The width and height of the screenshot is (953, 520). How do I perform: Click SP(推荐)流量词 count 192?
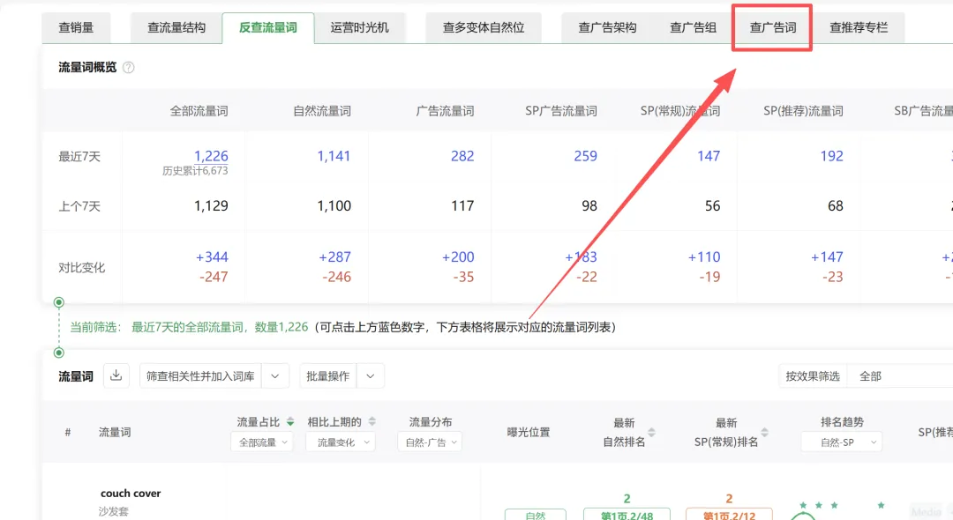coord(831,156)
